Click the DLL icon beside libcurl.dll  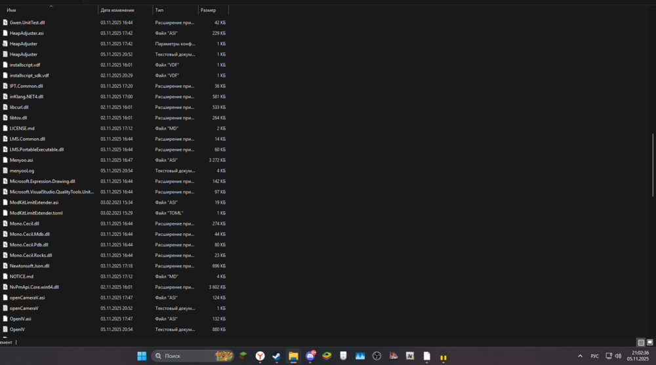tap(5, 107)
